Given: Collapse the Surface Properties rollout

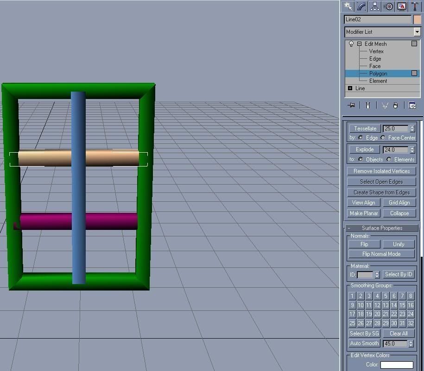Looking at the screenshot, I should (x=349, y=228).
